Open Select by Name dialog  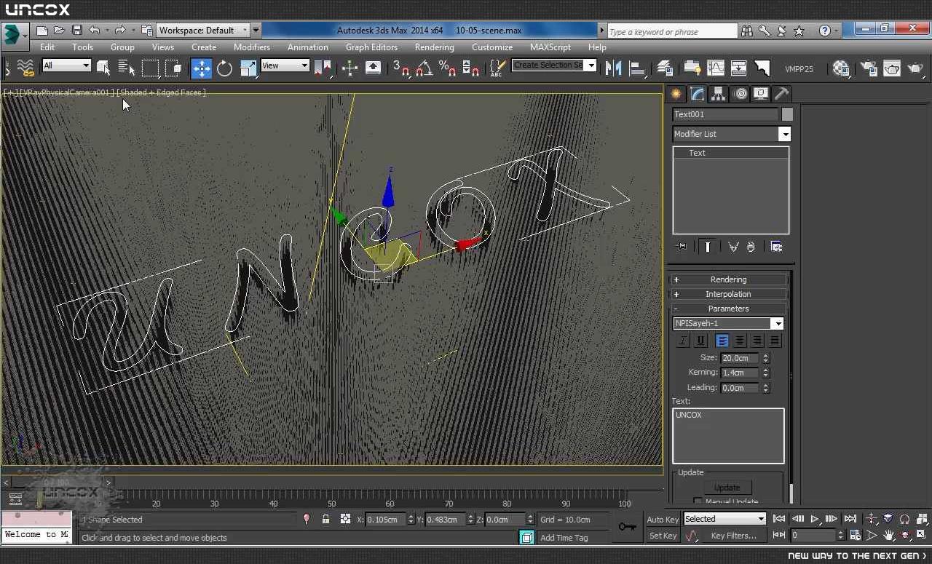click(x=127, y=68)
